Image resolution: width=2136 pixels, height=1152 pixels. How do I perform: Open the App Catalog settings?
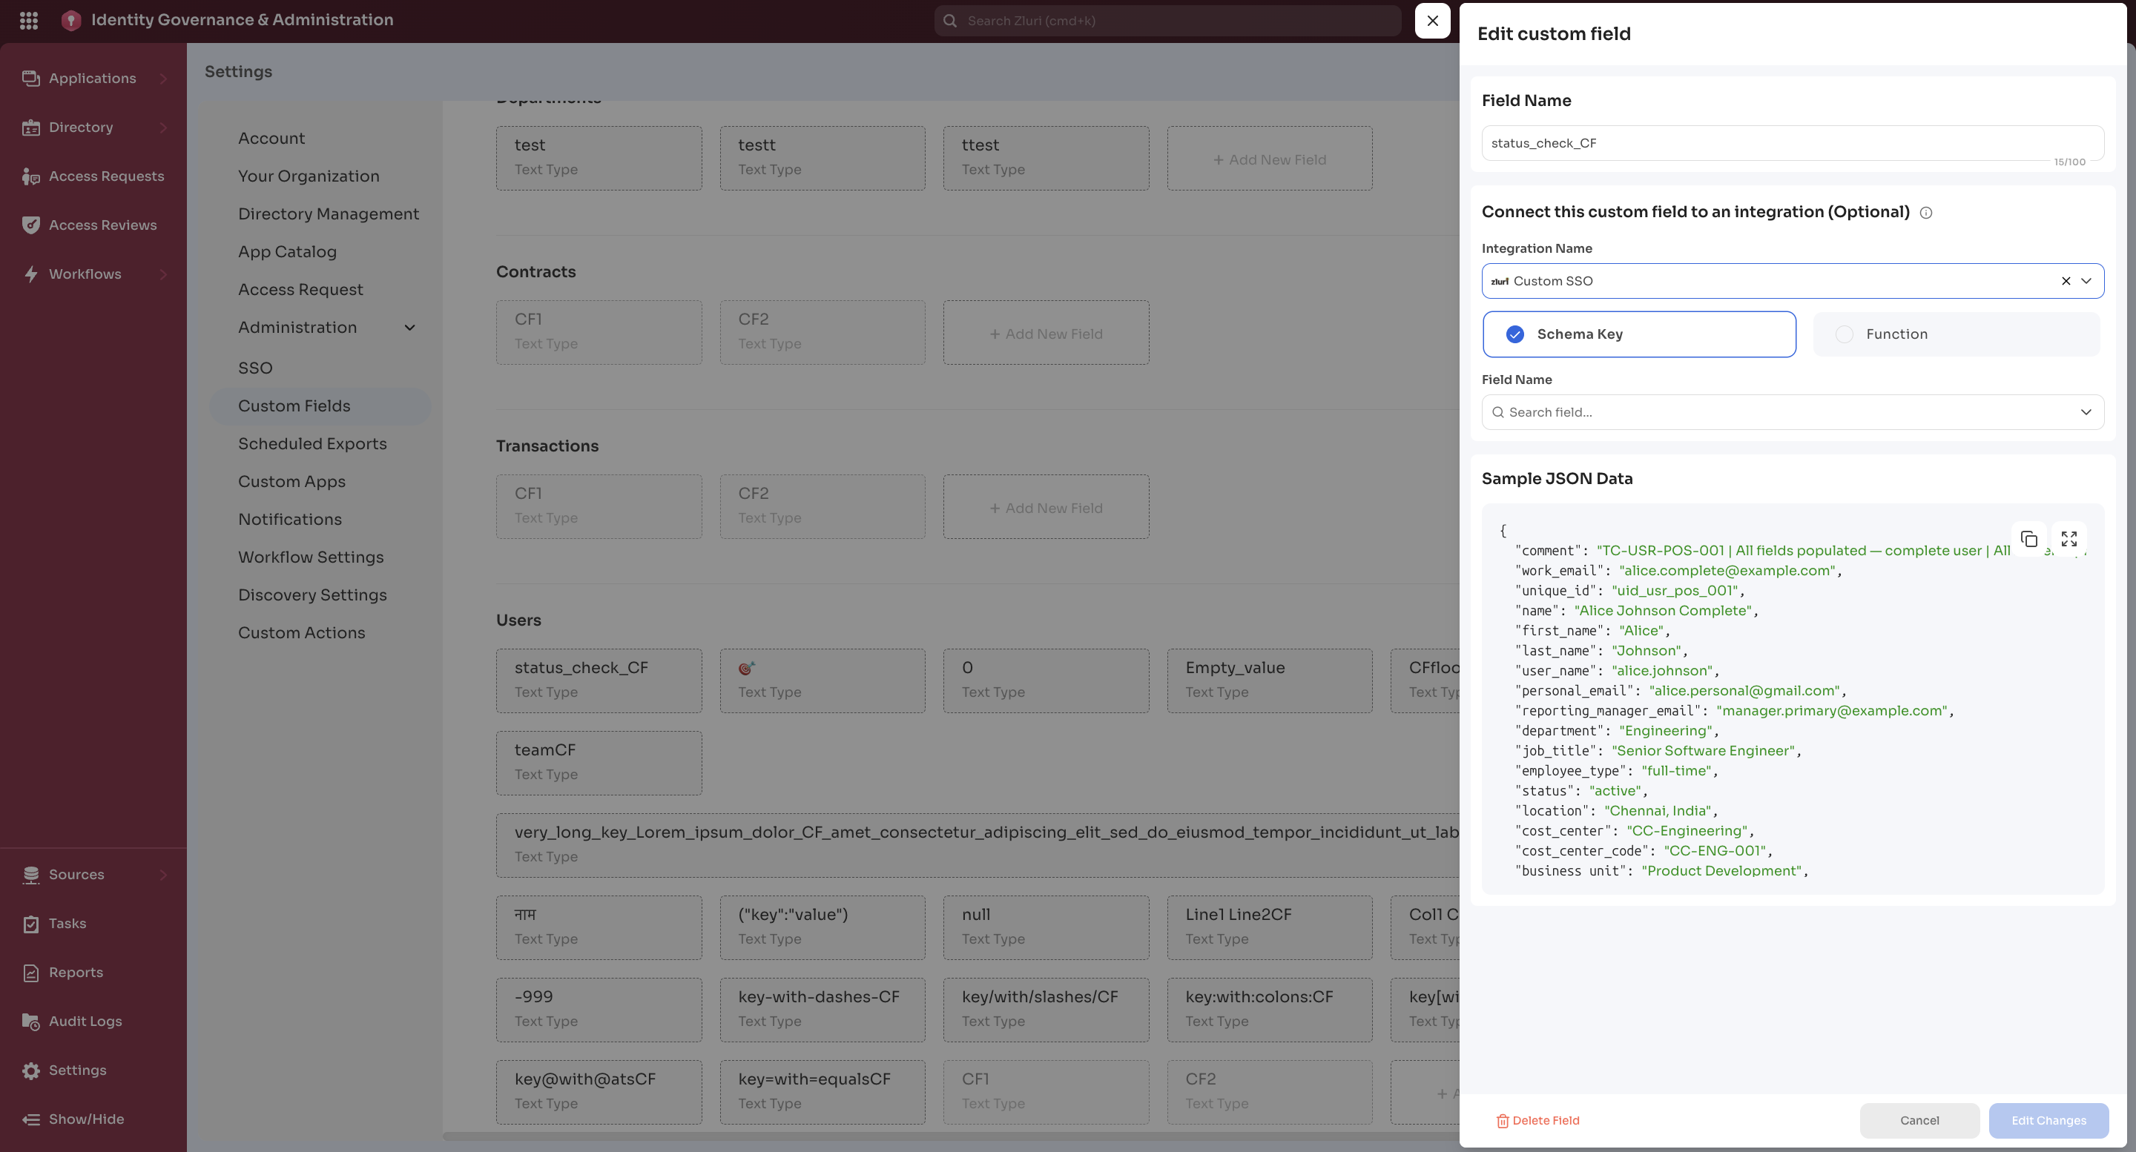point(287,252)
